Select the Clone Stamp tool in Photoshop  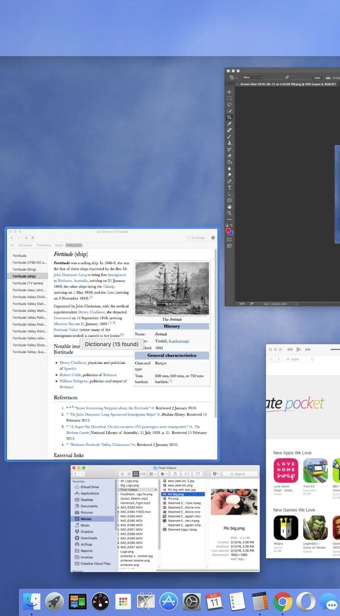click(229, 143)
